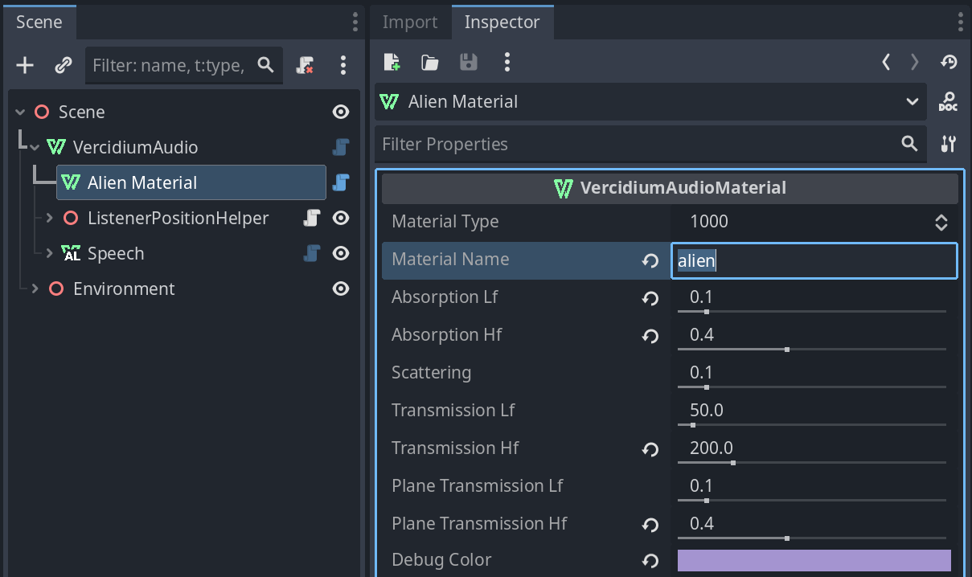The image size is (972, 577).
Task: Open Inspector property tools settings
Action: coord(948,144)
